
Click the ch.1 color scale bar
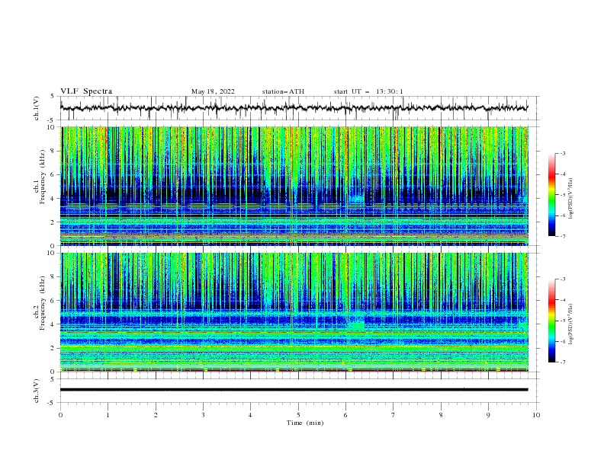pyautogui.click(x=551, y=195)
